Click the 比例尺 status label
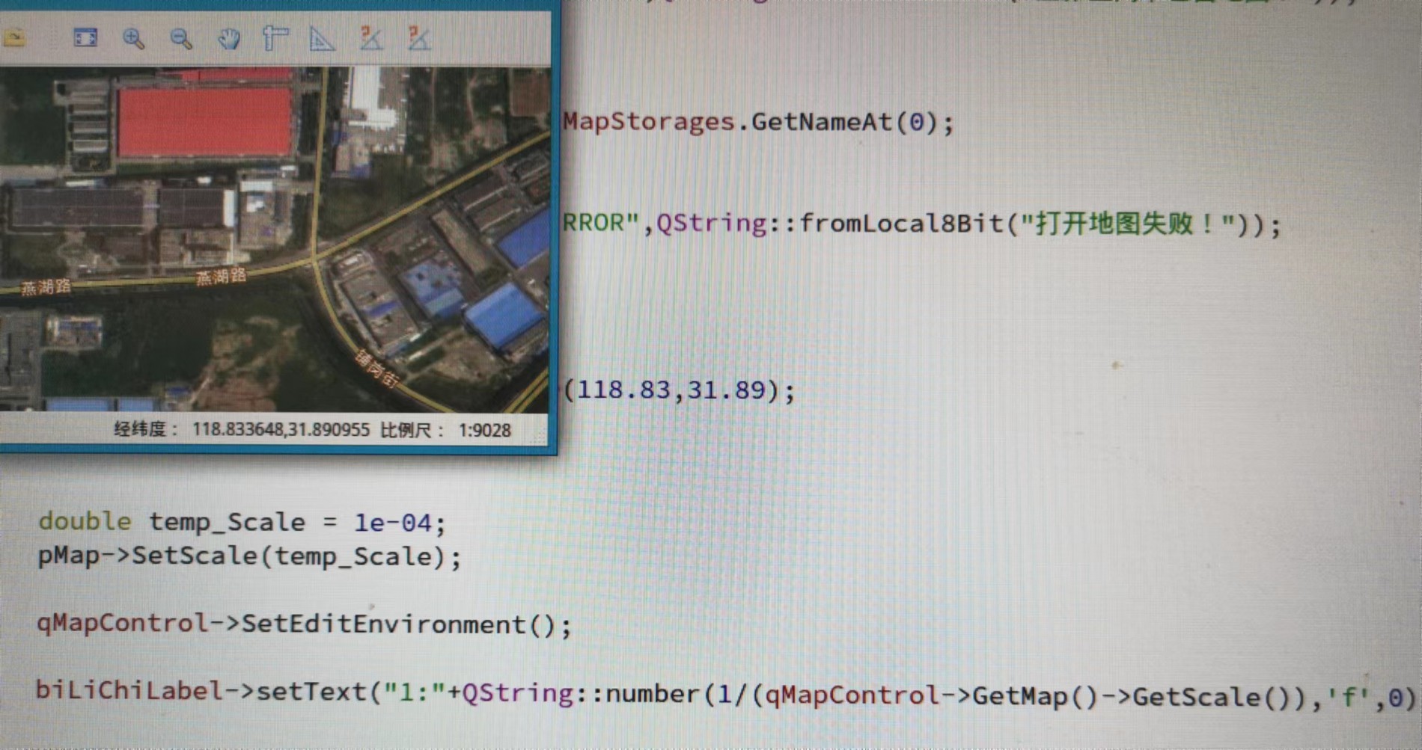The width and height of the screenshot is (1422, 750). [412, 430]
